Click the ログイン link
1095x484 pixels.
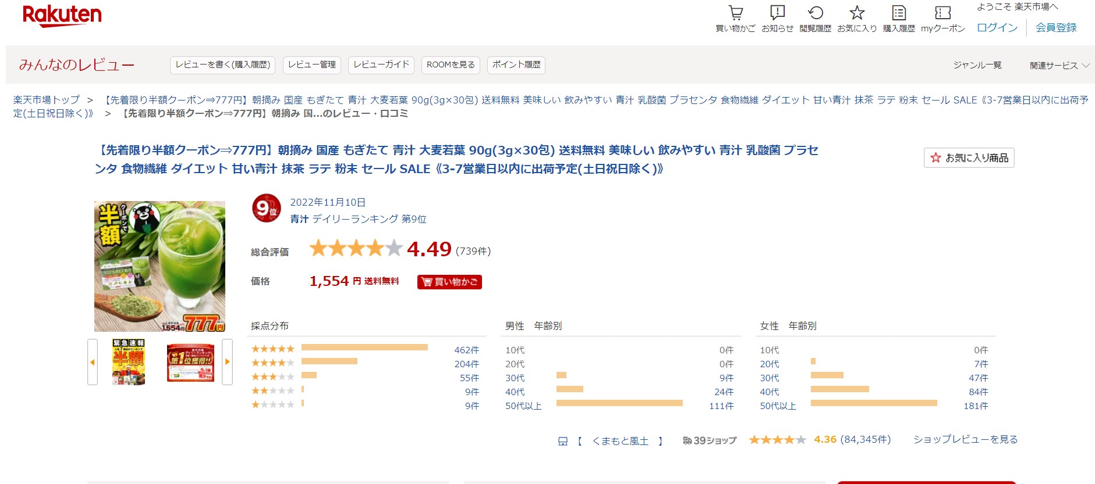(997, 27)
